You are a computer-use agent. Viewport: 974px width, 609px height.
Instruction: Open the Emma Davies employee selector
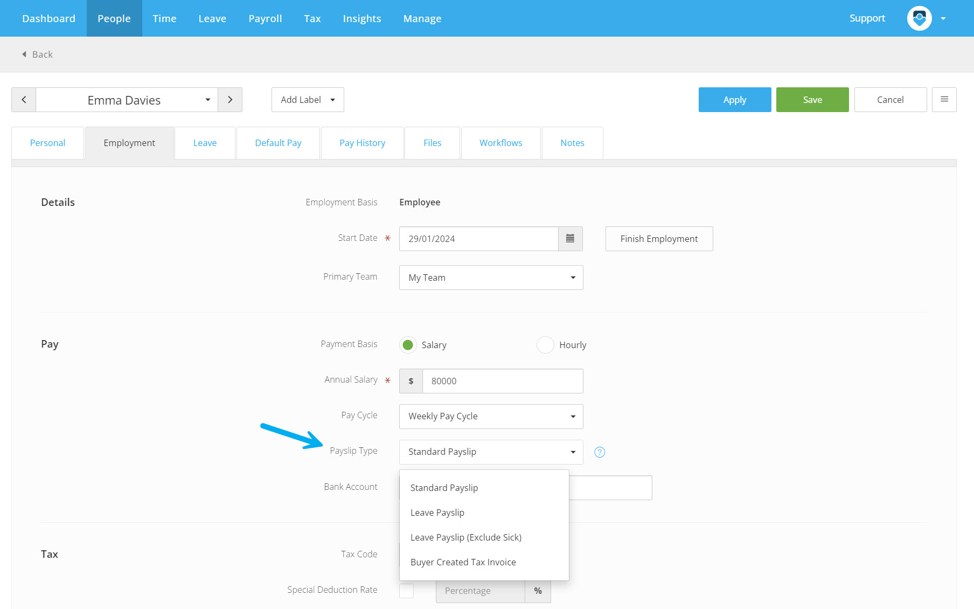[x=127, y=100]
